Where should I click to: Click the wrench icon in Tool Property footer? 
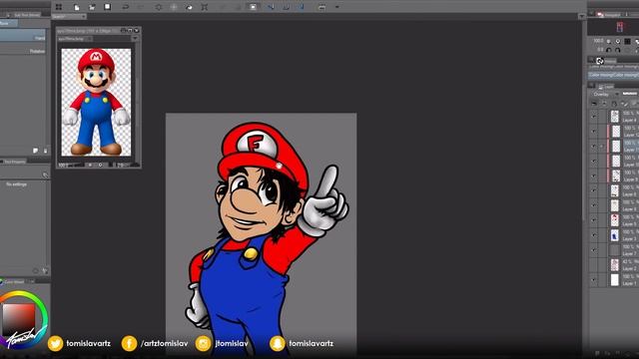45,270
